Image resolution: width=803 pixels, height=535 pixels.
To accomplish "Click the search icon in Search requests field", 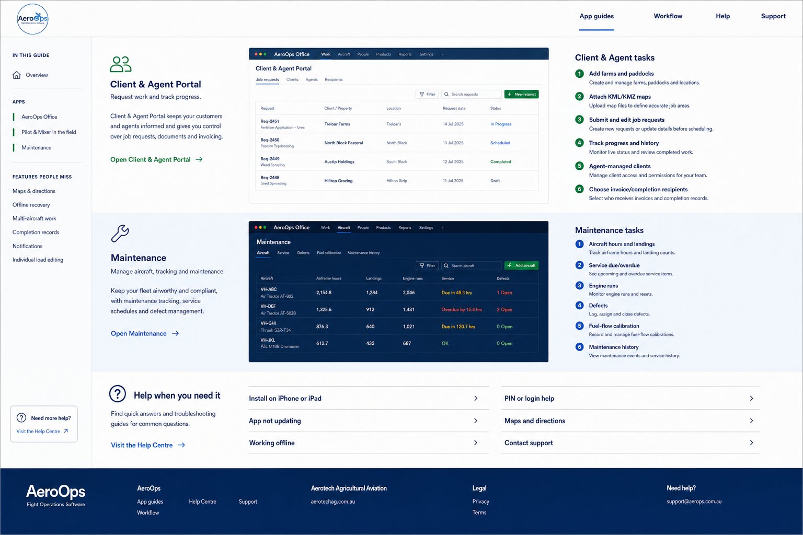I will (446, 94).
